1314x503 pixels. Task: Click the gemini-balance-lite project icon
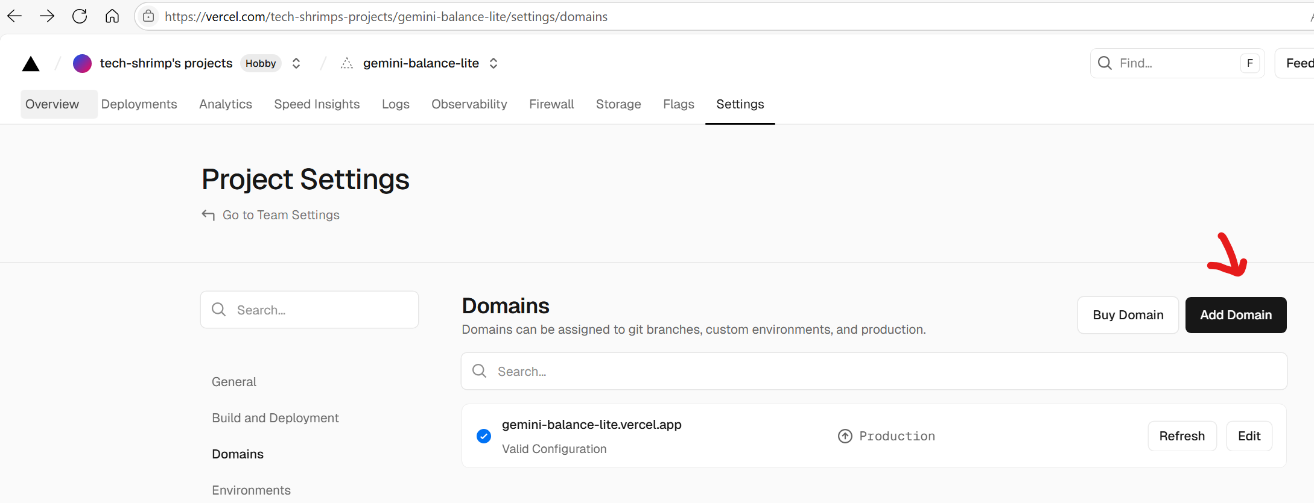click(x=347, y=63)
